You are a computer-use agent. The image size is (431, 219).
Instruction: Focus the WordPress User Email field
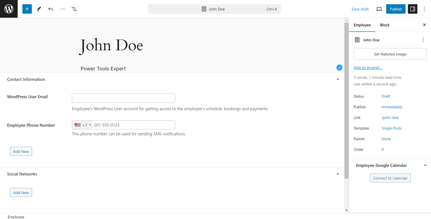124,98
